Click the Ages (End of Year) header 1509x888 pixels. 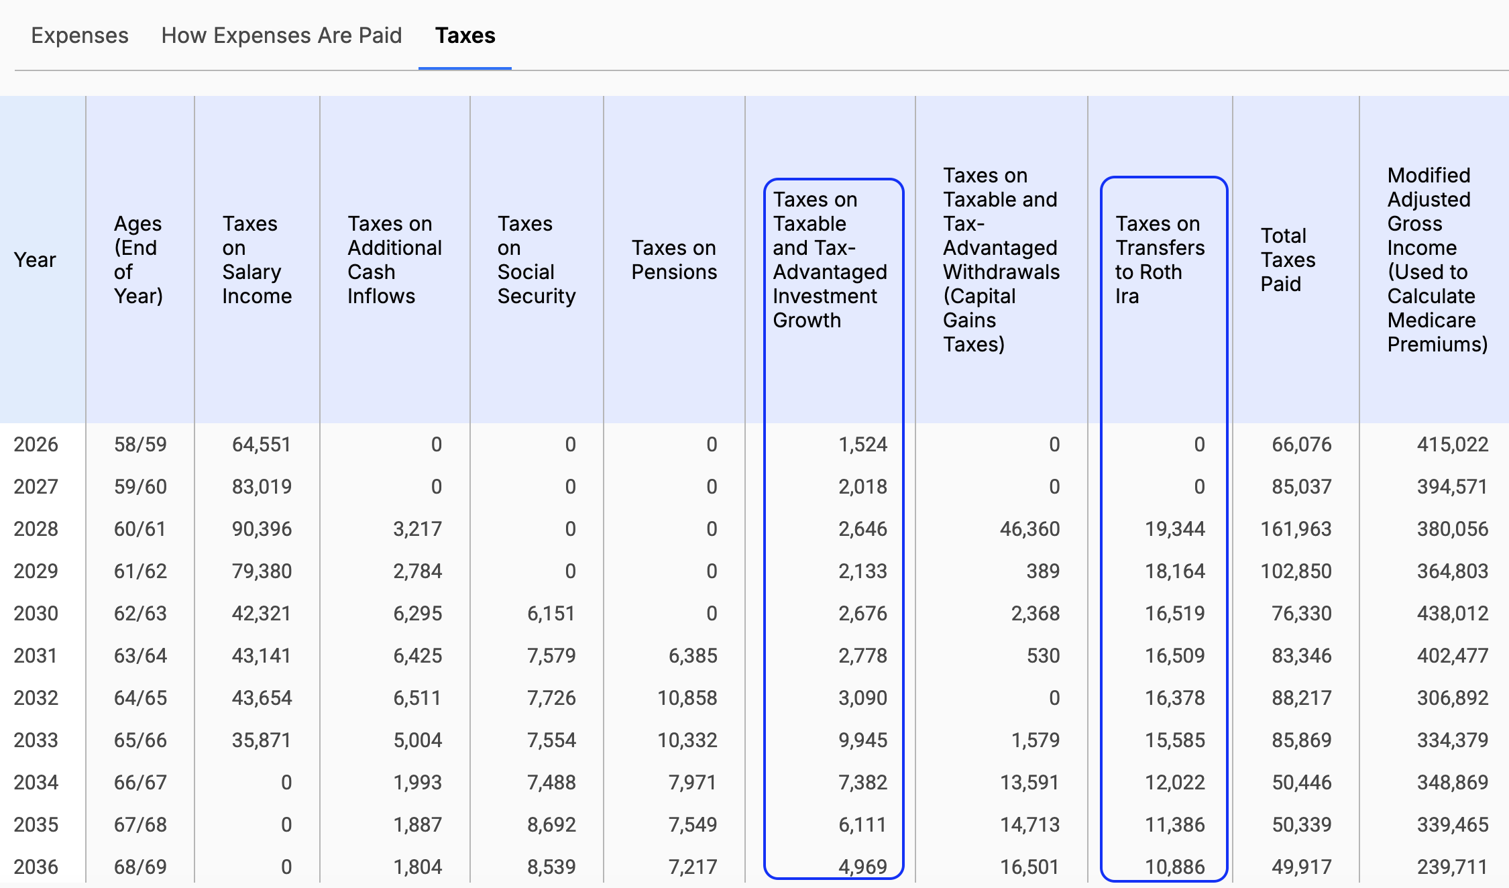pos(138,260)
